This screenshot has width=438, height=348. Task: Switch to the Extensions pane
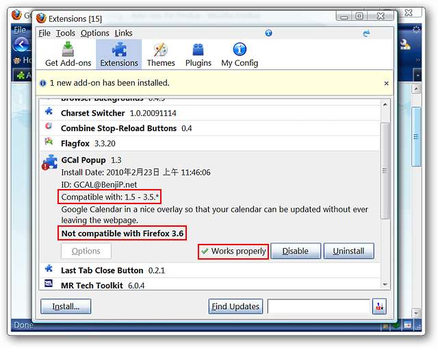pos(119,55)
